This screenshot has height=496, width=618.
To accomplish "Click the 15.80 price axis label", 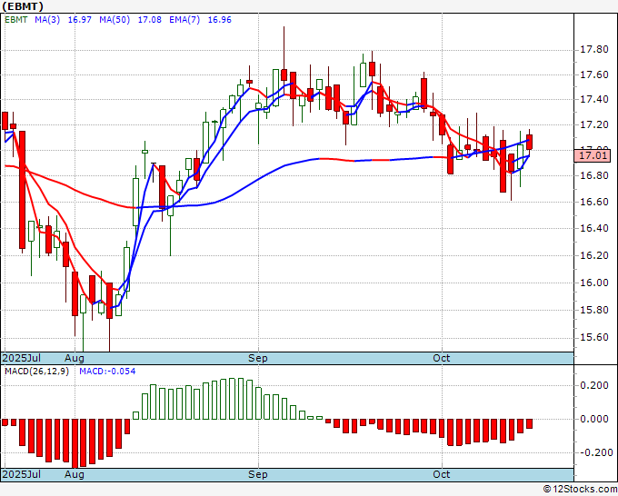I will pos(594,310).
